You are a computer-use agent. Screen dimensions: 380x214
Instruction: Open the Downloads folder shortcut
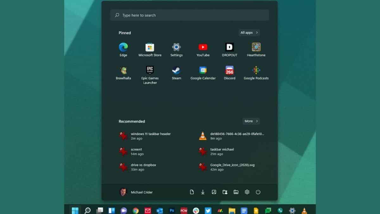pos(203,192)
